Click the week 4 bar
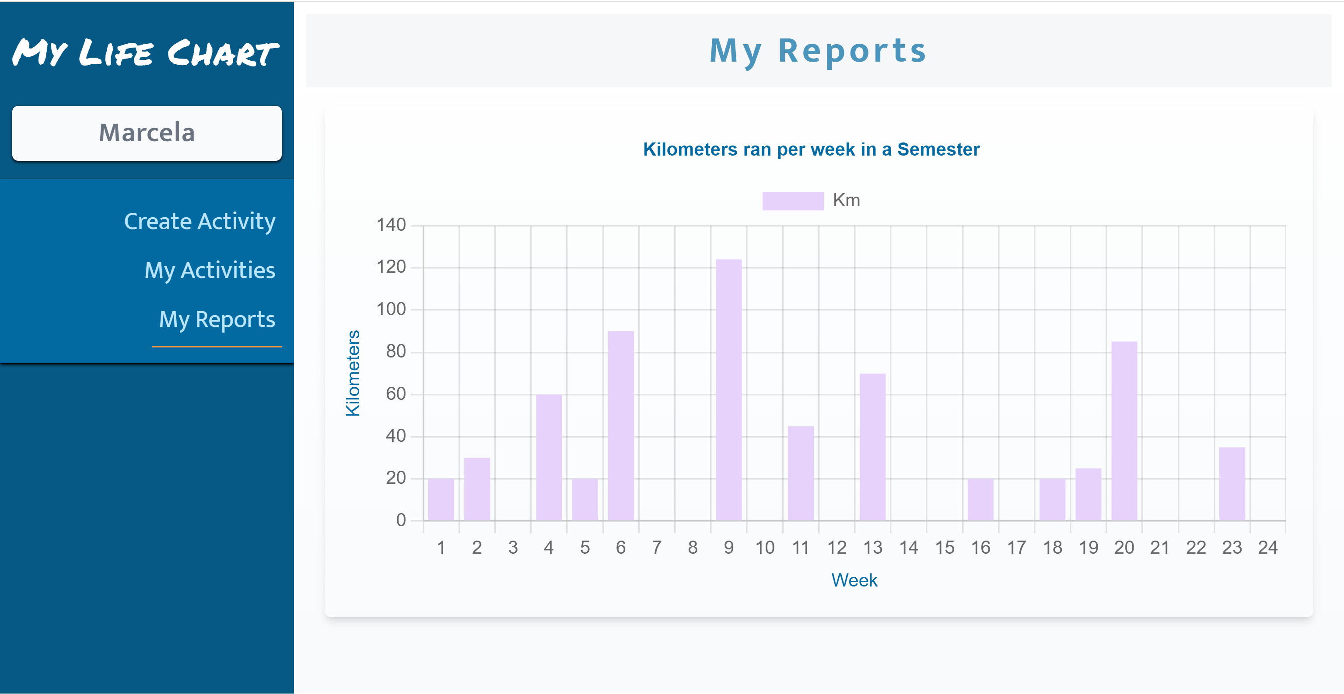This screenshot has width=1344, height=694. [549, 457]
